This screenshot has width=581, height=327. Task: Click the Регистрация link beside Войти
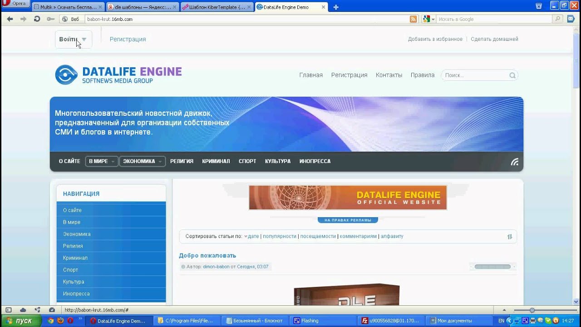pyautogui.click(x=128, y=39)
